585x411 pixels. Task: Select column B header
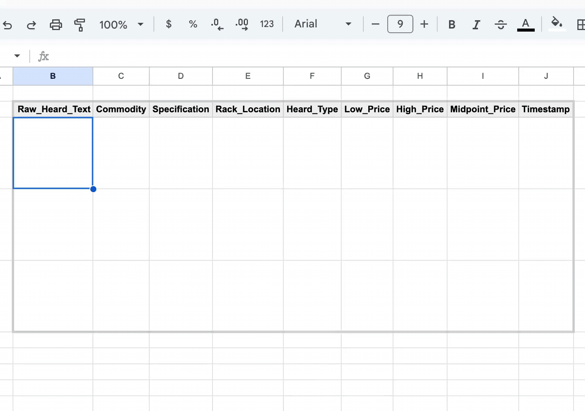click(53, 76)
